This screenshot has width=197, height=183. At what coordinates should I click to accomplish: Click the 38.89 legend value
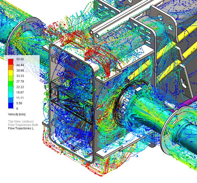click(x=20, y=70)
